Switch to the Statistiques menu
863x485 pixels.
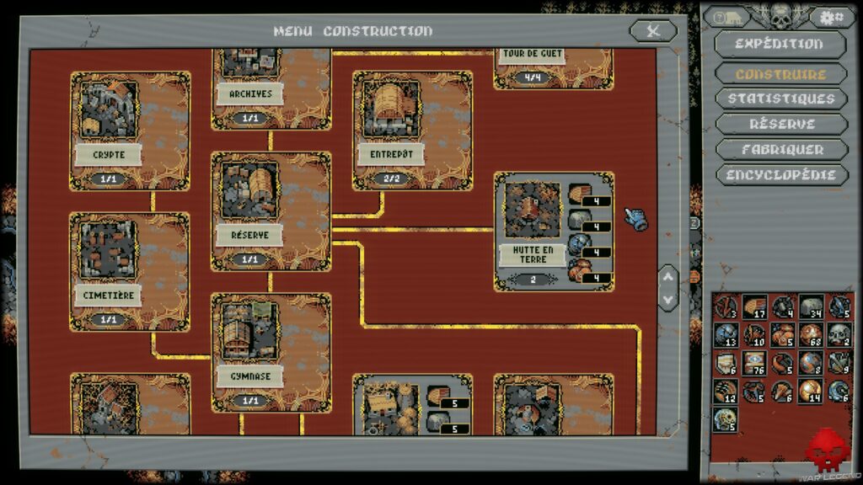pyautogui.click(x=780, y=99)
